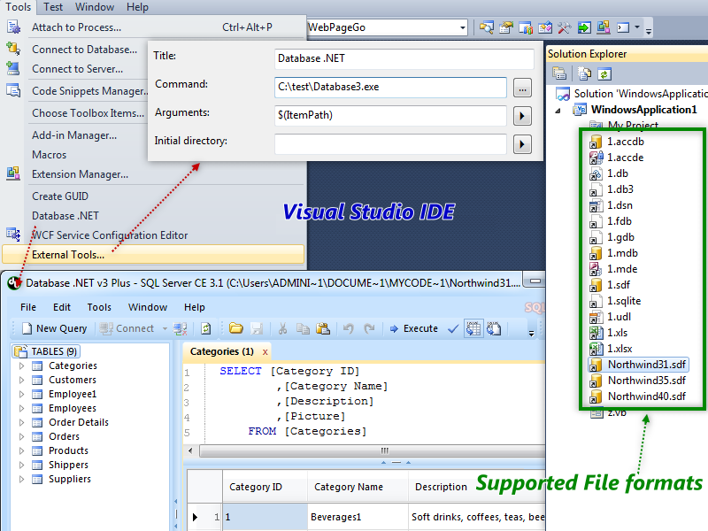
Task: Click the Open folder icon in toolbar
Action: point(235,328)
